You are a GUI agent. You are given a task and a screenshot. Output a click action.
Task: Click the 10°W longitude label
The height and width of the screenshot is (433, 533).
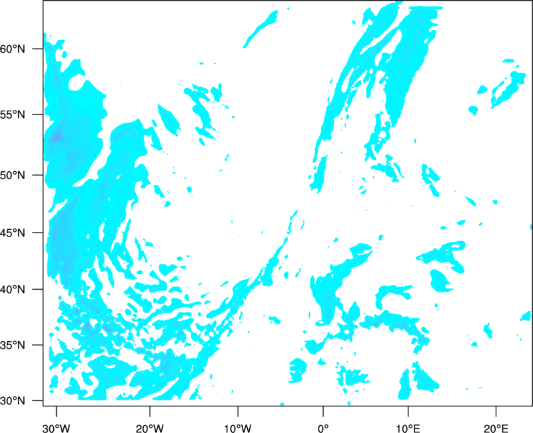point(237,428)
